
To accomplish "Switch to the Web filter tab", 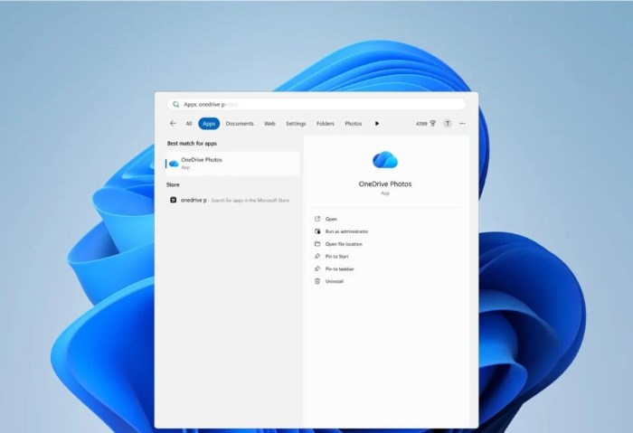I will (269, 124).
